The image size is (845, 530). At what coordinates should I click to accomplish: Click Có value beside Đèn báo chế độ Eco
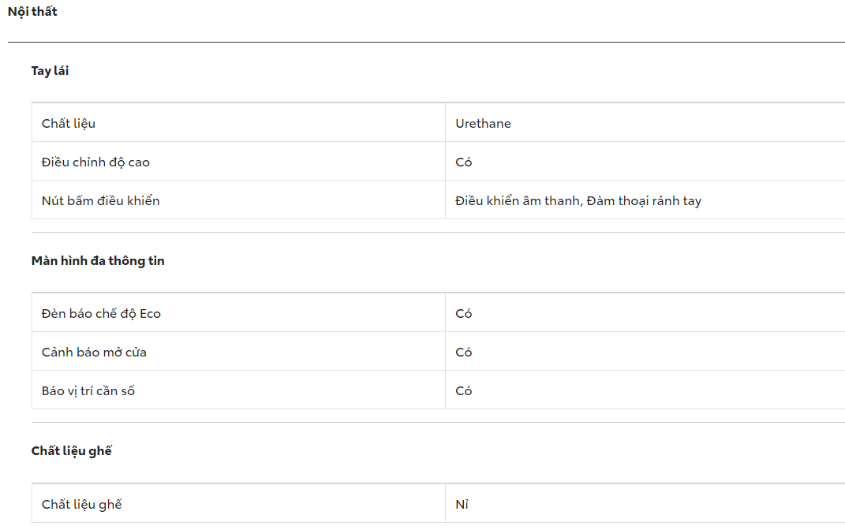pyautogui.click(x=464, y=313)
